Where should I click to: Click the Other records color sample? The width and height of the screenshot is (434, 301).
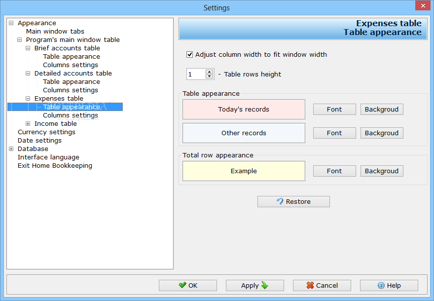(244, 133)
